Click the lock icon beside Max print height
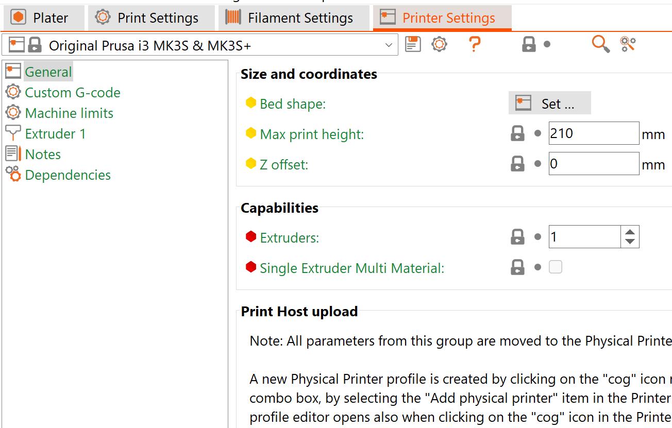Screen dimensions: 672x428 (x=517, y=134)
